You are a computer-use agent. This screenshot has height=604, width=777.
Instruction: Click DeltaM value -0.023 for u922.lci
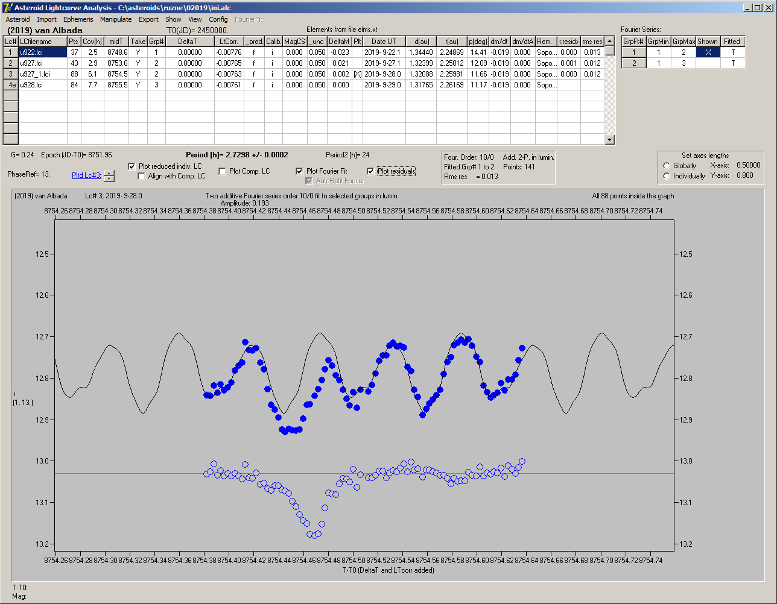coord(340,52)
